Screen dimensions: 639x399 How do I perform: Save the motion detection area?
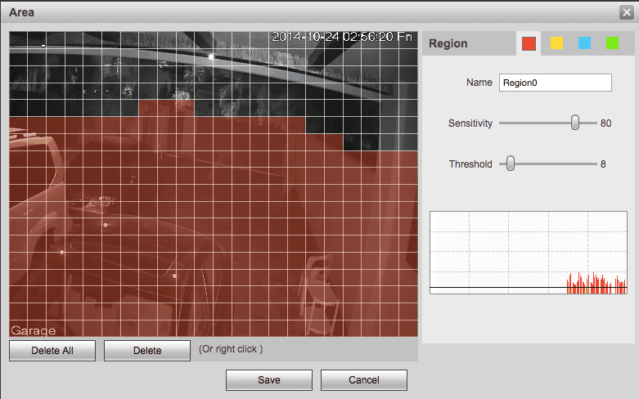click(x=268, y=379)
